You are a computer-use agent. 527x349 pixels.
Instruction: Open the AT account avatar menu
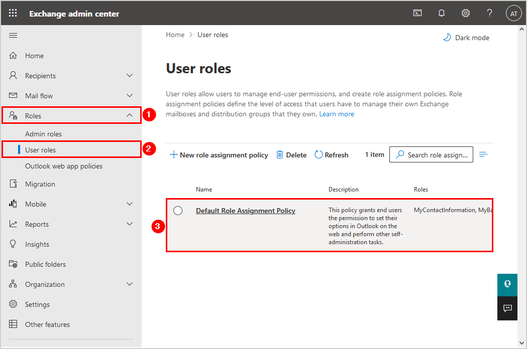coord(513,14)
